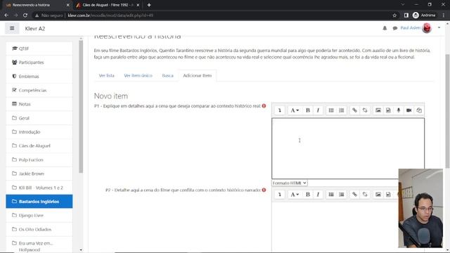Expand P2 editor toolbar toggle
This screenshot has height=253, width=450.
tap(280, 194)
